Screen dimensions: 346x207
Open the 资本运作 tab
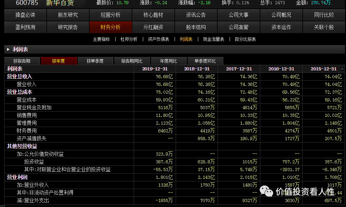(x=281, y=27)
